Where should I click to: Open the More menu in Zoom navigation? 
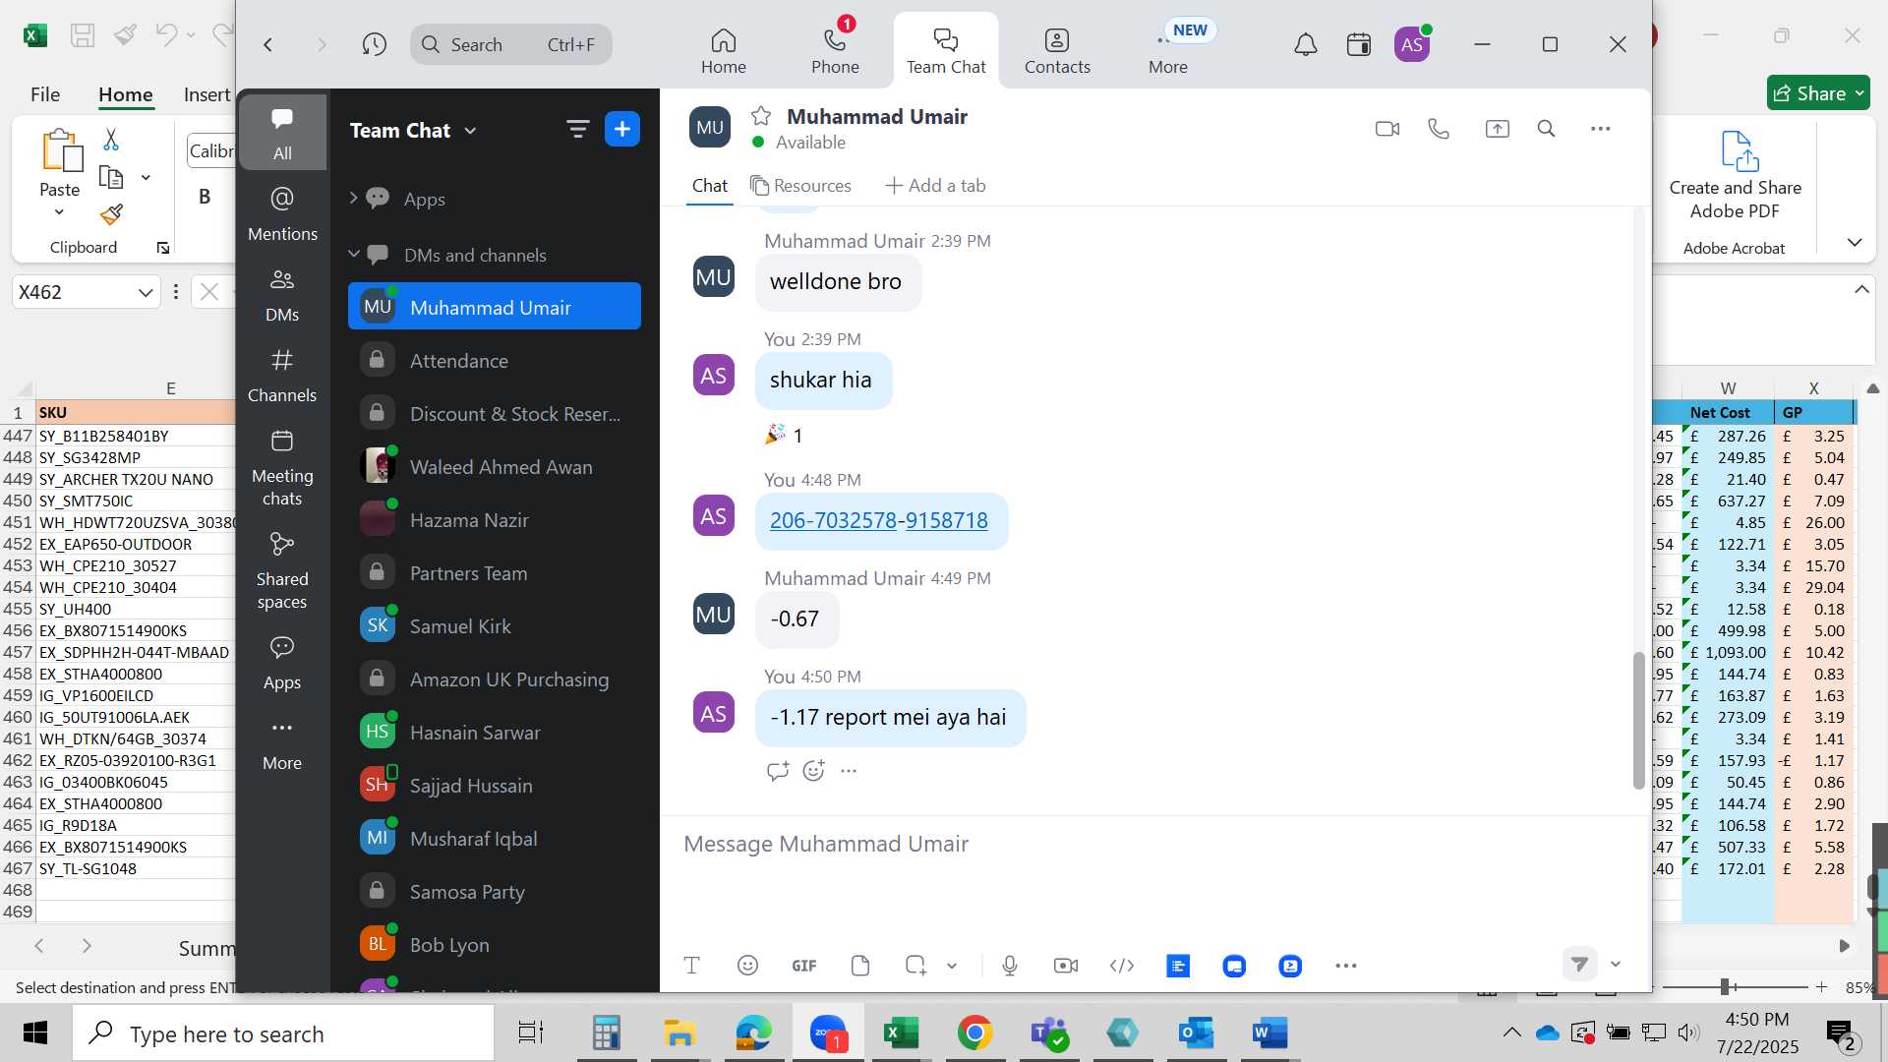pyautogui.click(x=1167, y=51)
